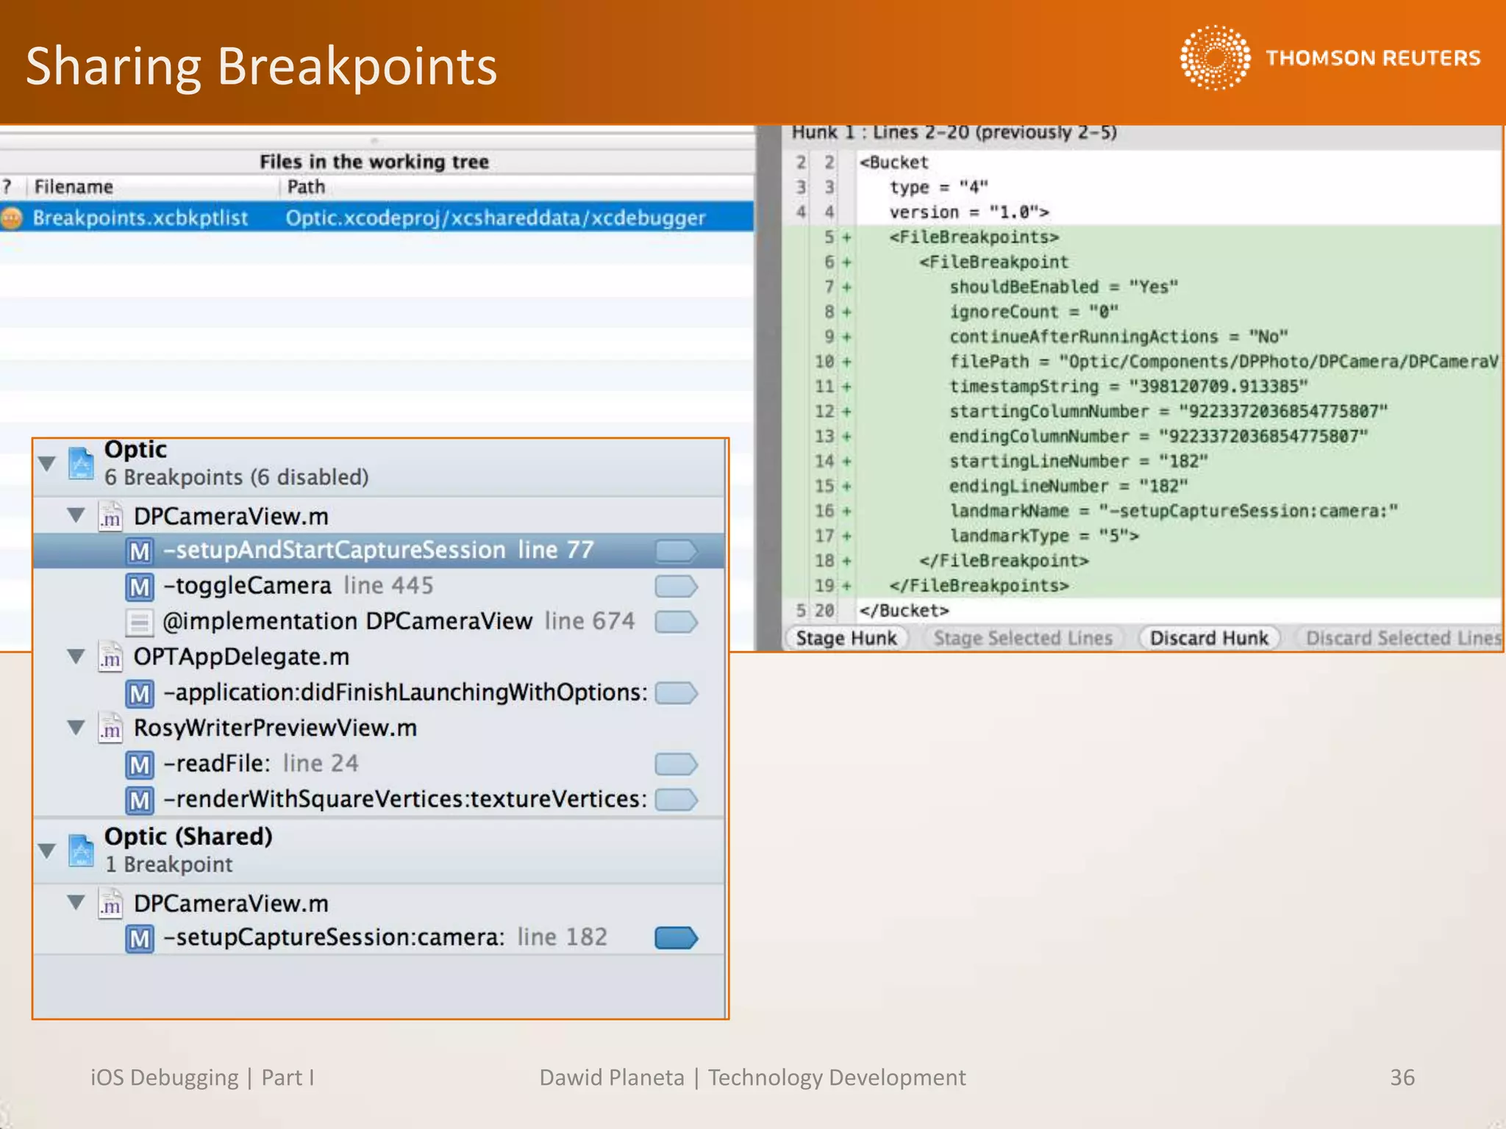The width and height of the screenshot is (1506, 1129).
Task: Click the M method icon for -toggleCamera
Action: (140, 587)
